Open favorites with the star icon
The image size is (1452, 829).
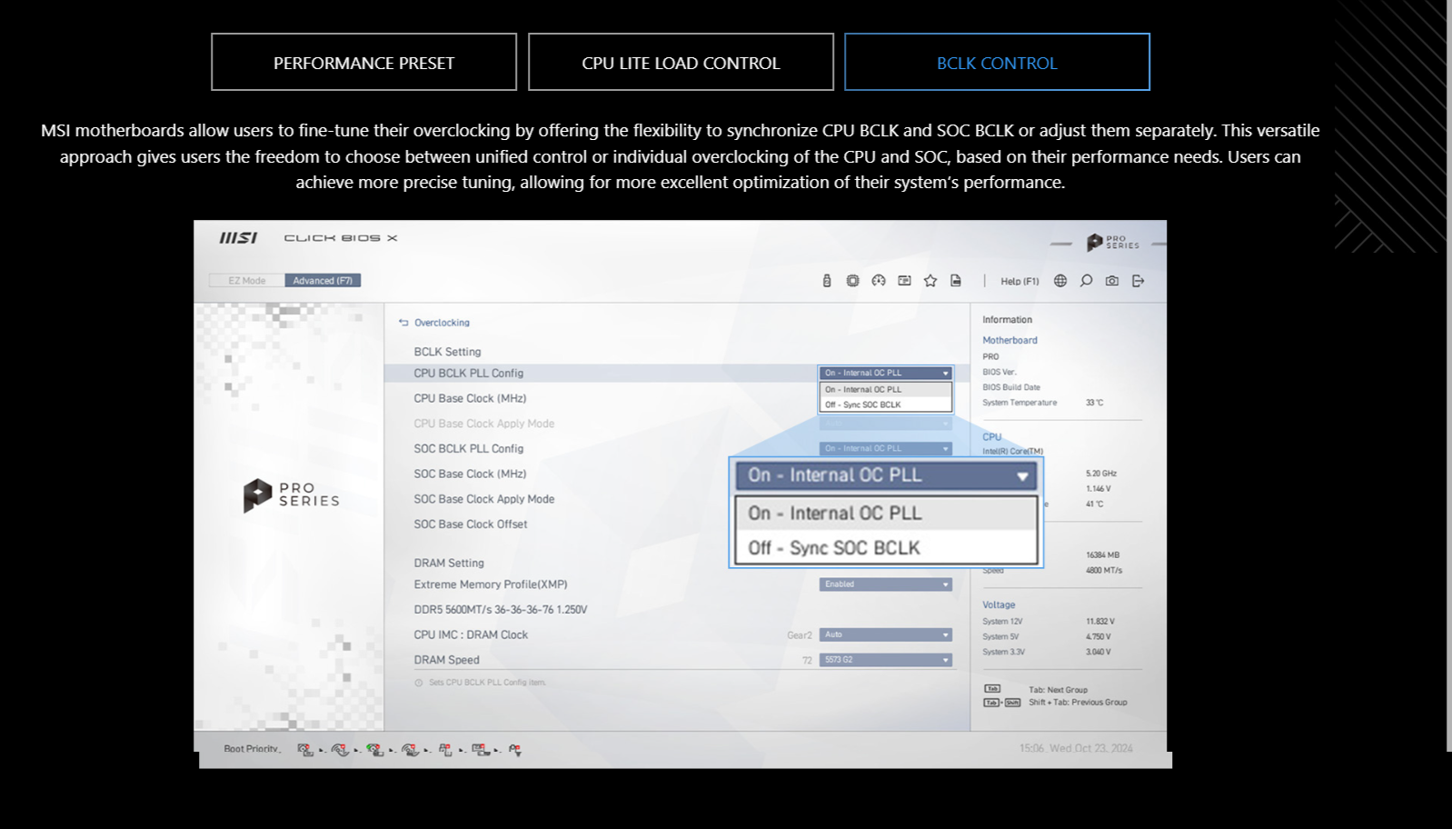coord(930,281)
